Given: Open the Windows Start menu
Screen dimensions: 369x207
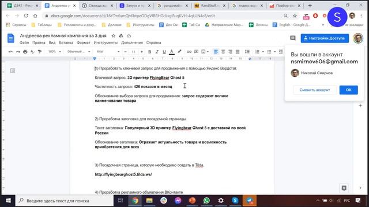Looking at the screenshot, I should click(x=8, y=201).
